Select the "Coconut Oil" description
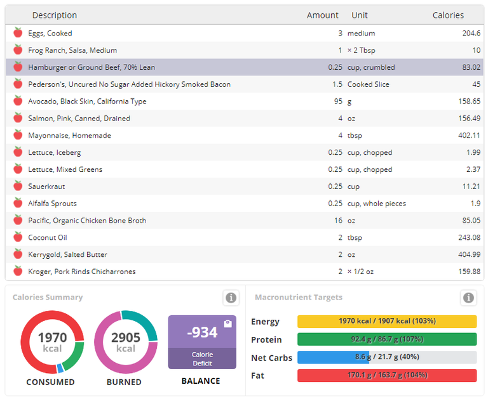Screen dimensions: 488x399 [47, 238]
